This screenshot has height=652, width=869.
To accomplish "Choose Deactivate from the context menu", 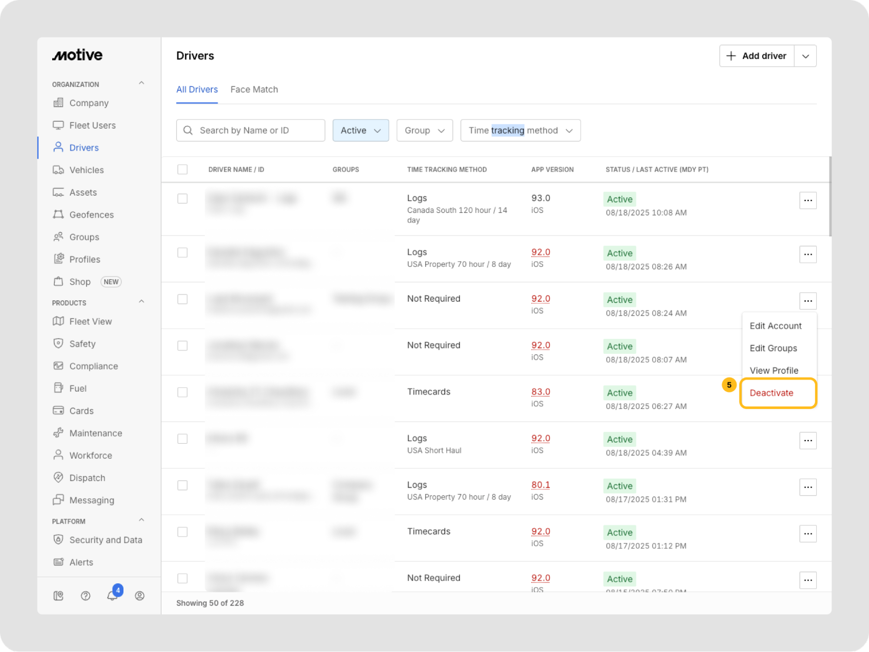I will pyautogui.click(x=771, y=393).
